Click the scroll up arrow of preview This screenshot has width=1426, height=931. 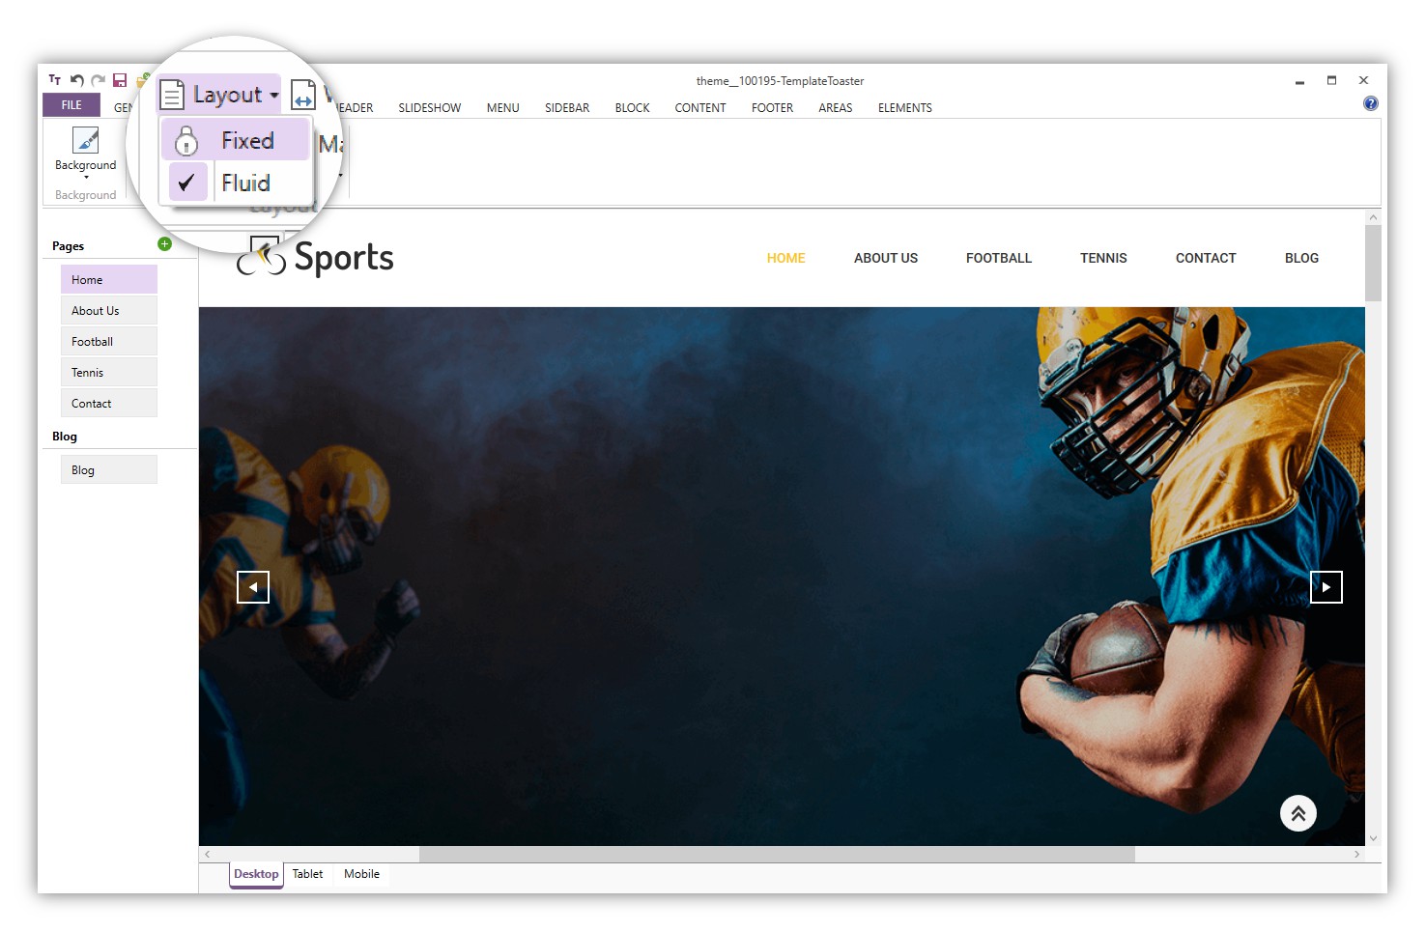(1374, 217)
